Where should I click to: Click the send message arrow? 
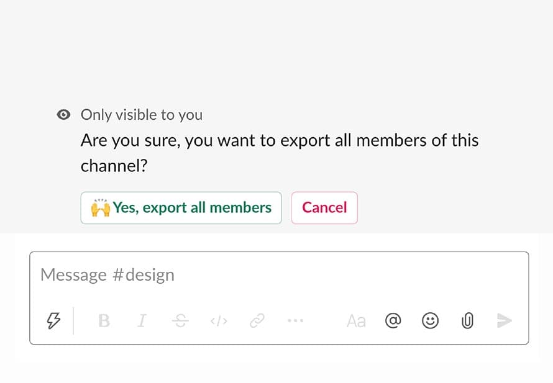click(x=504, y=321)
